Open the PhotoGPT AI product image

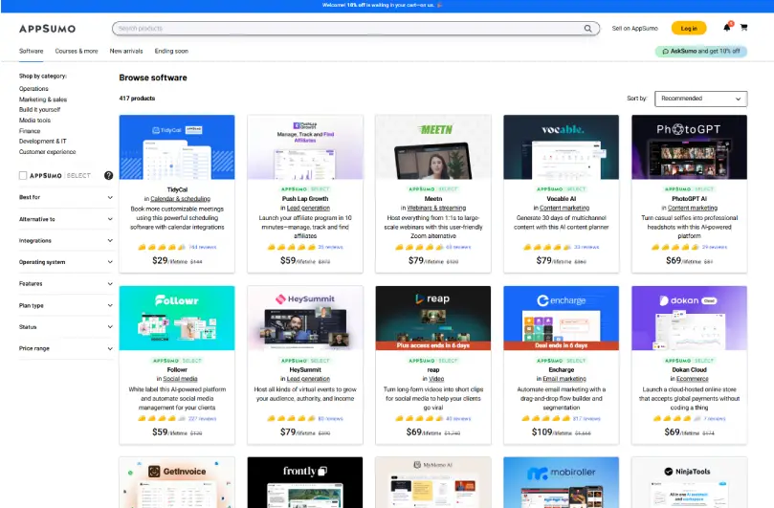click(x=689, y=147)
